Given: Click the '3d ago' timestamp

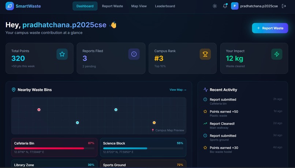Looking at the screenshot, I should 278,135.
